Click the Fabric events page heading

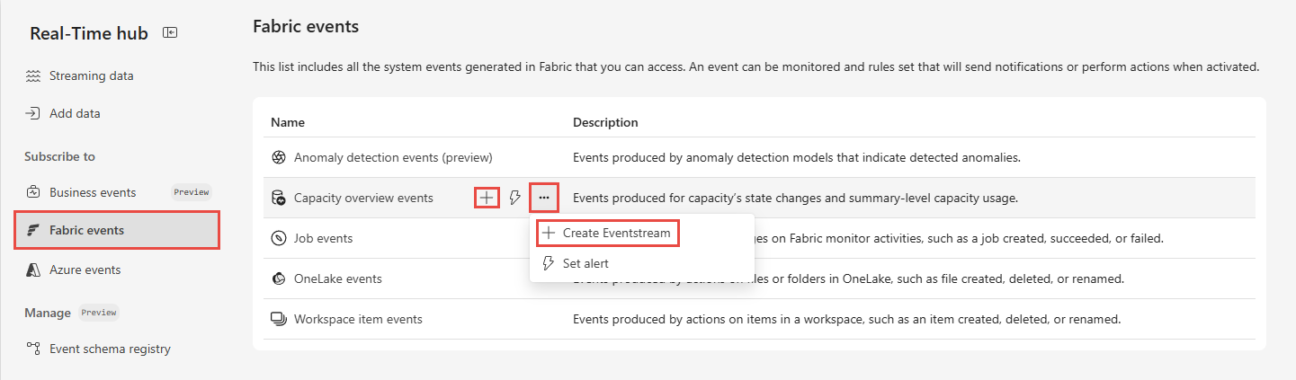(x=306, y=27)
